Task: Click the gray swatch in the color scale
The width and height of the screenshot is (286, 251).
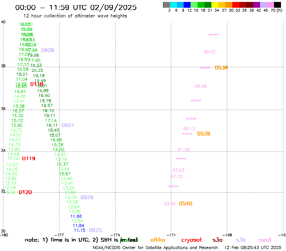Action: tap(167, 5)
